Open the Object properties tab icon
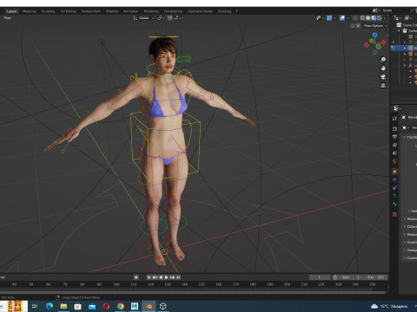Screen dimensions: 417x312 click(394, 172)
